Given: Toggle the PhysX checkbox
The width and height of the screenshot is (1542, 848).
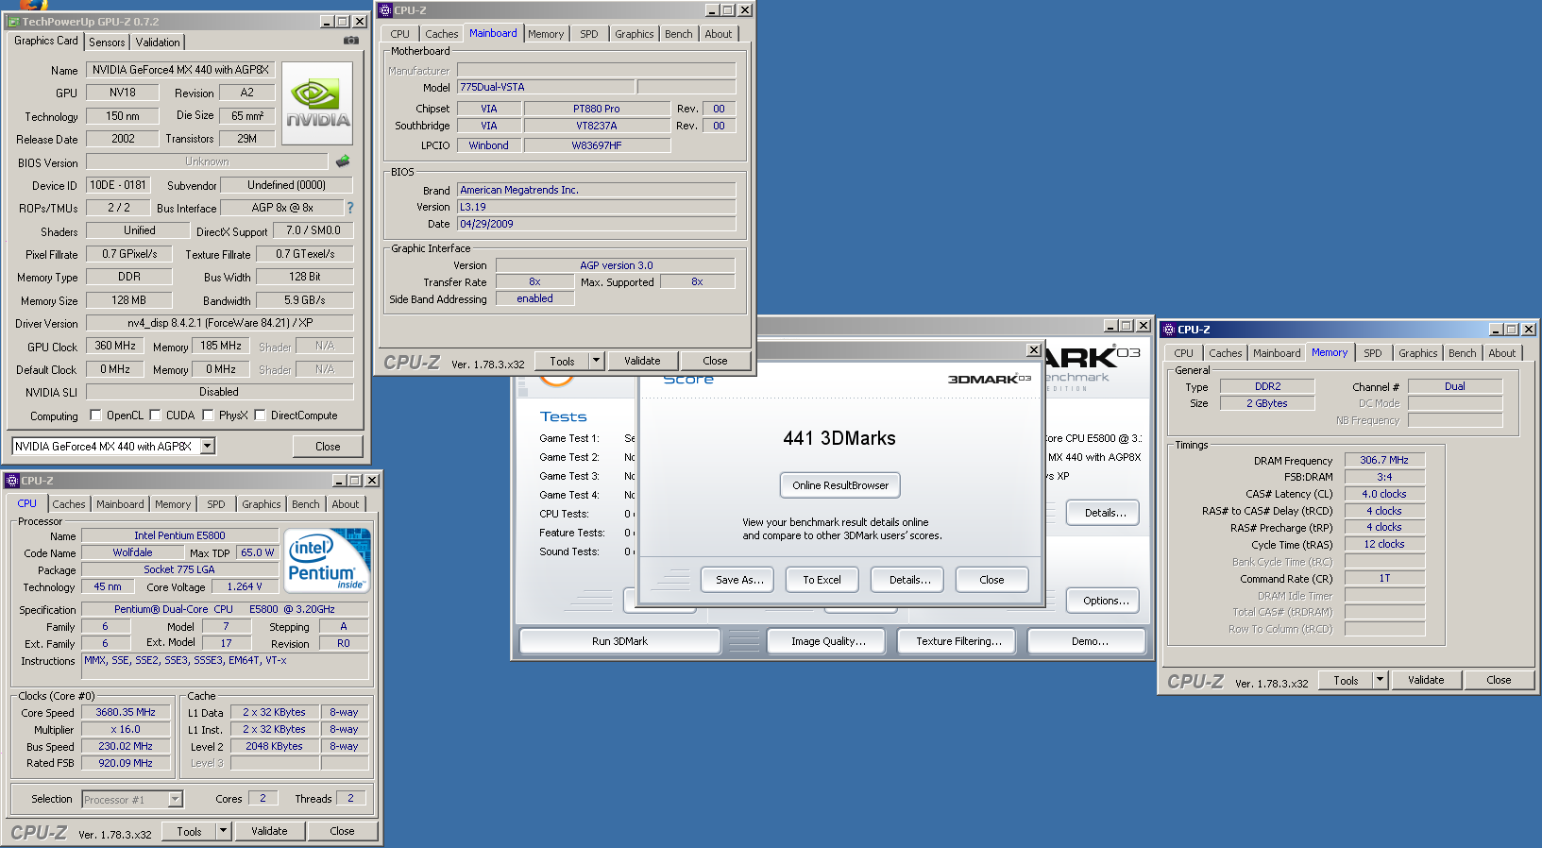Looking at the screenshot, I should coord(208,415).
